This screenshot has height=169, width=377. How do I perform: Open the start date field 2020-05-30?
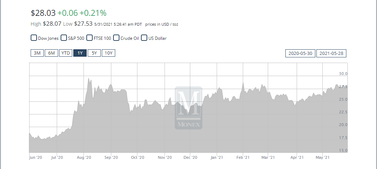pyautogui.click(x=300, y=54)
